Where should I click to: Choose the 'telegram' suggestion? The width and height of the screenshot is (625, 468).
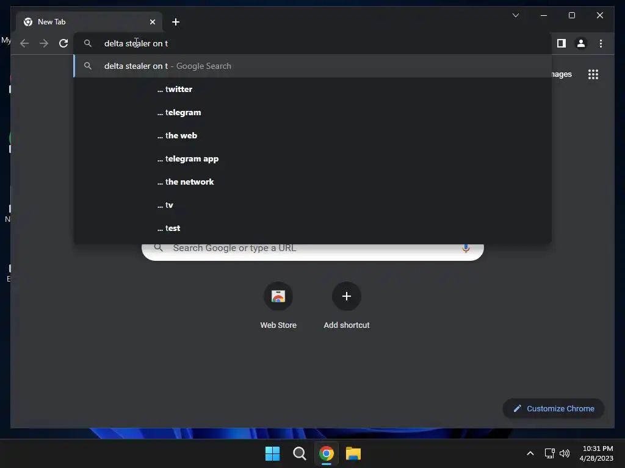point(313,112)
